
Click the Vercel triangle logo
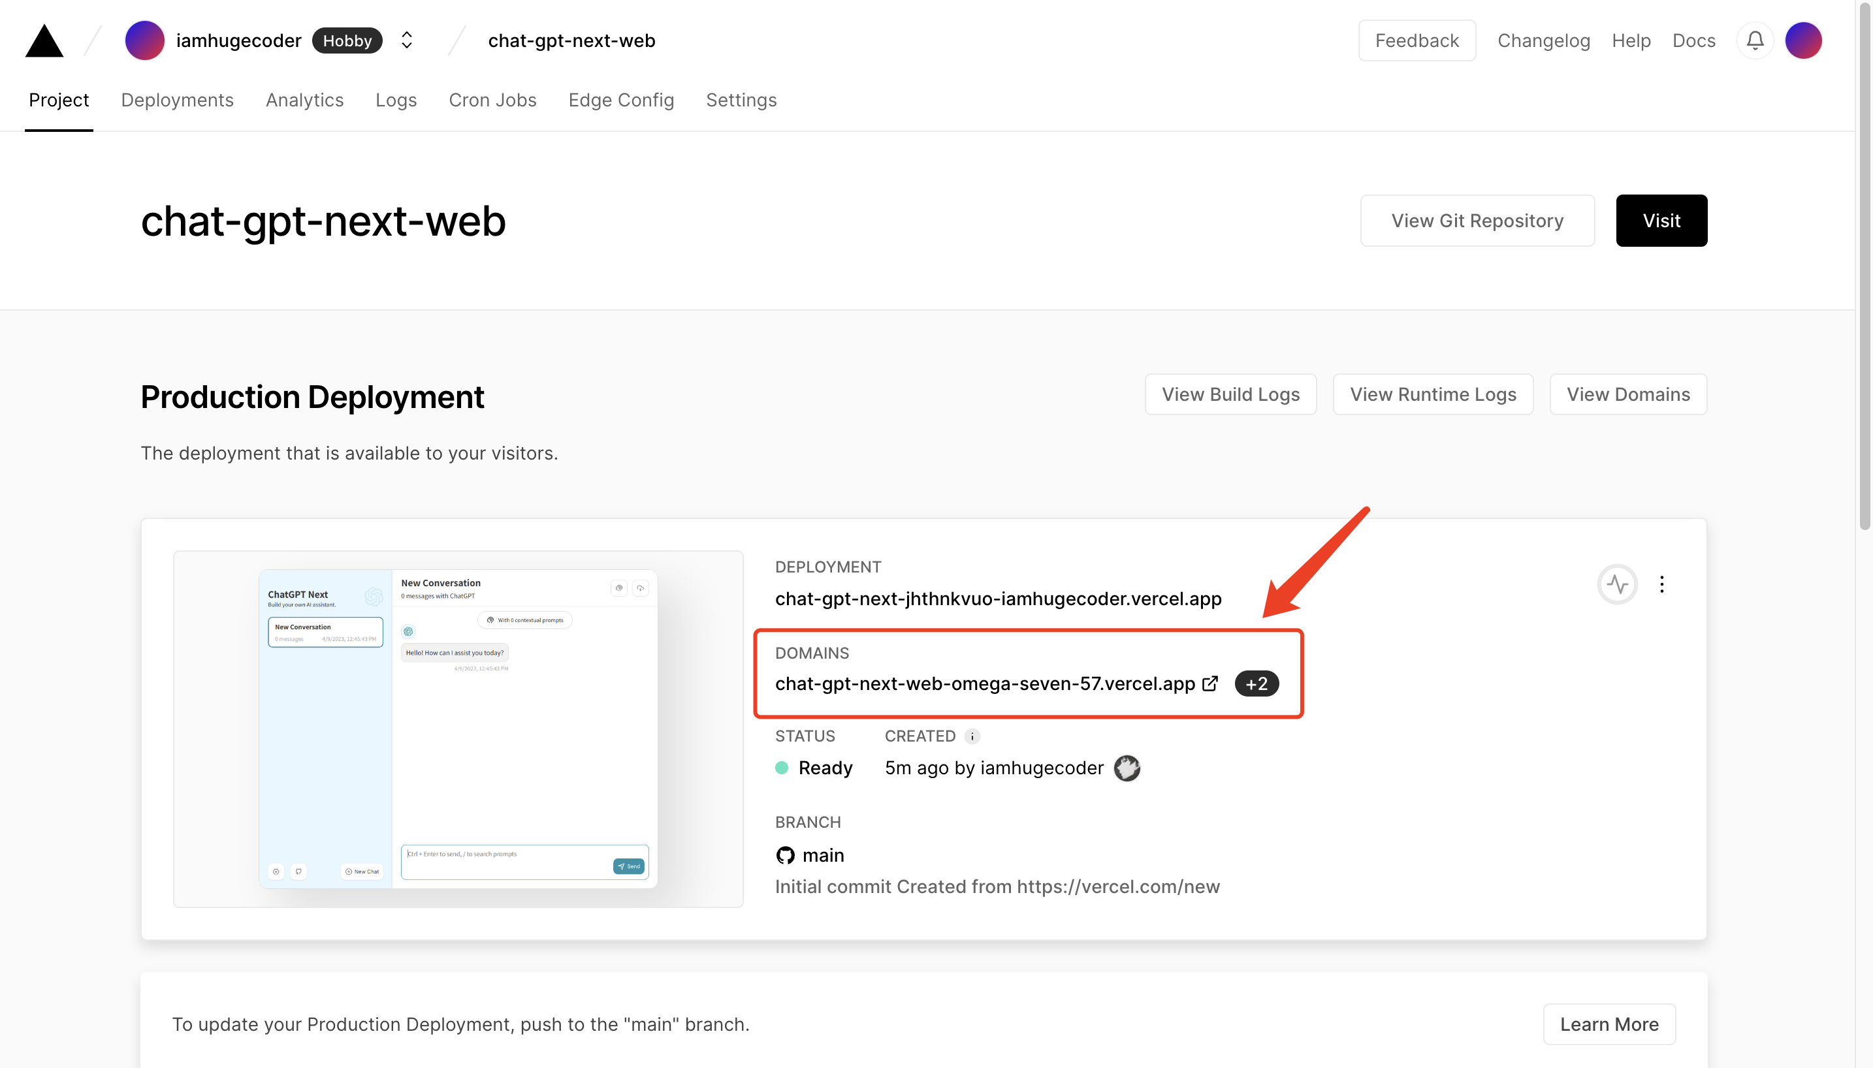pos(44,41)
